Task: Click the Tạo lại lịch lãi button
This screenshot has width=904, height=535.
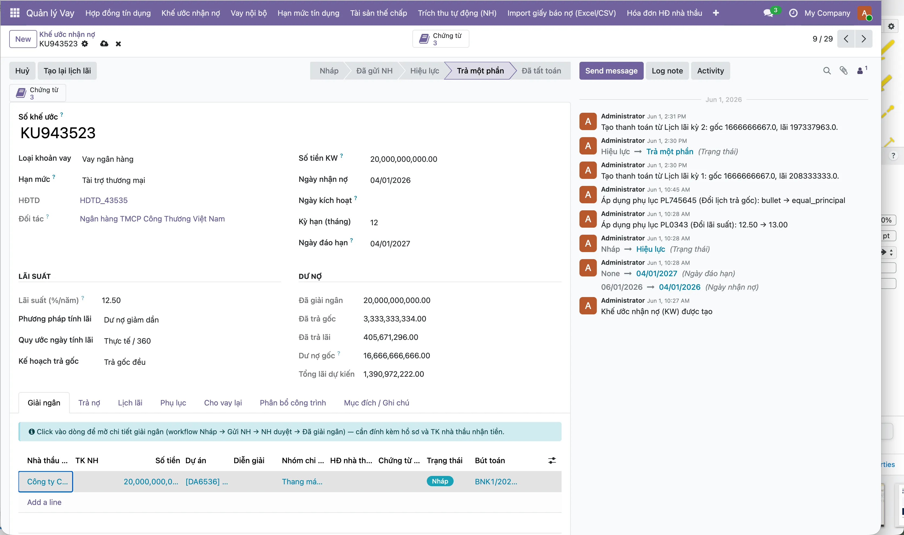Action: [x=67, y=71]
